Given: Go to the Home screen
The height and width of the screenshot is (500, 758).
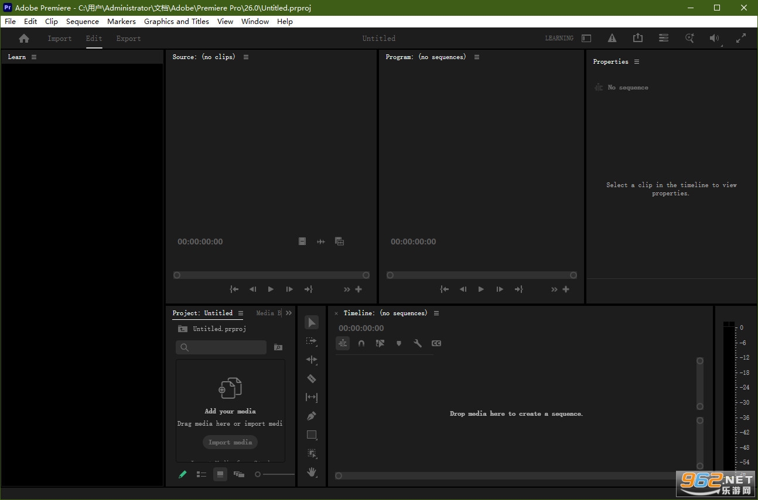Looking at the screenshot, I should click(x=24, y=39).
